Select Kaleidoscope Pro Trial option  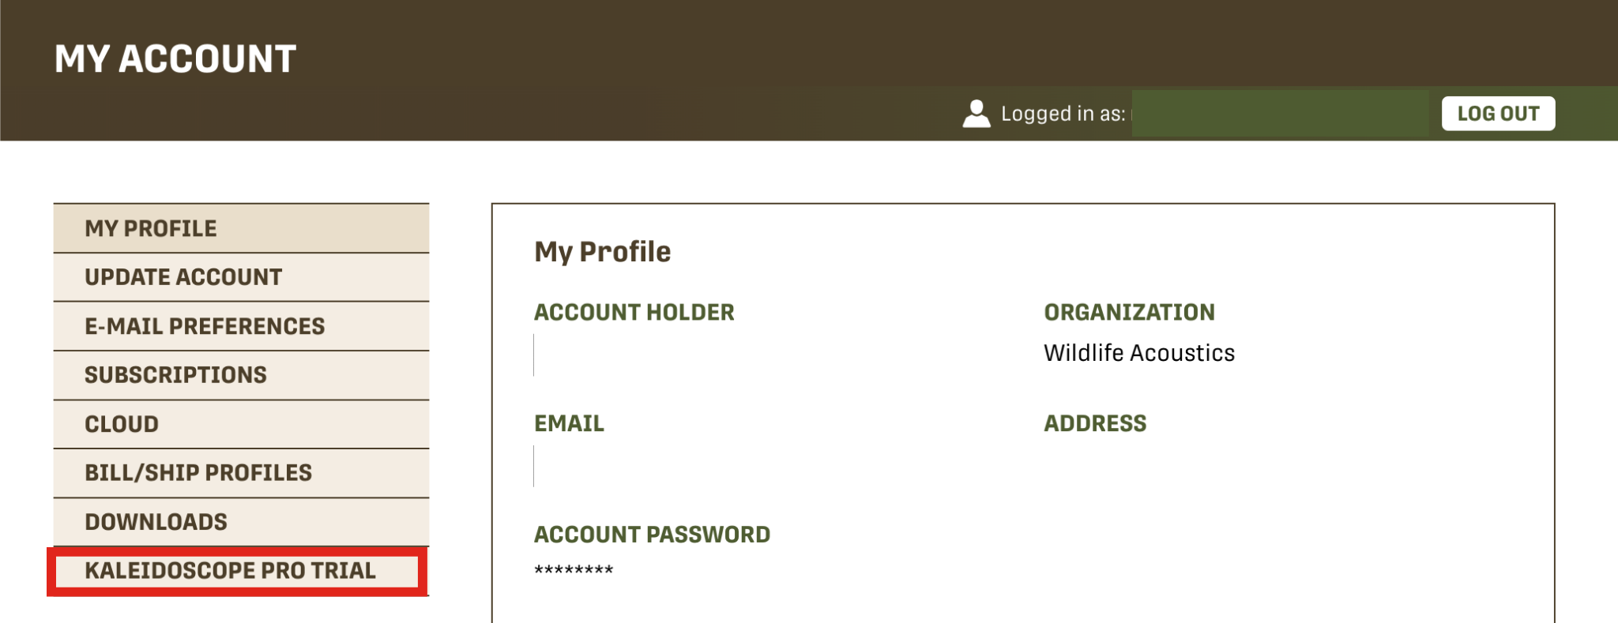[x=237, y=571]
